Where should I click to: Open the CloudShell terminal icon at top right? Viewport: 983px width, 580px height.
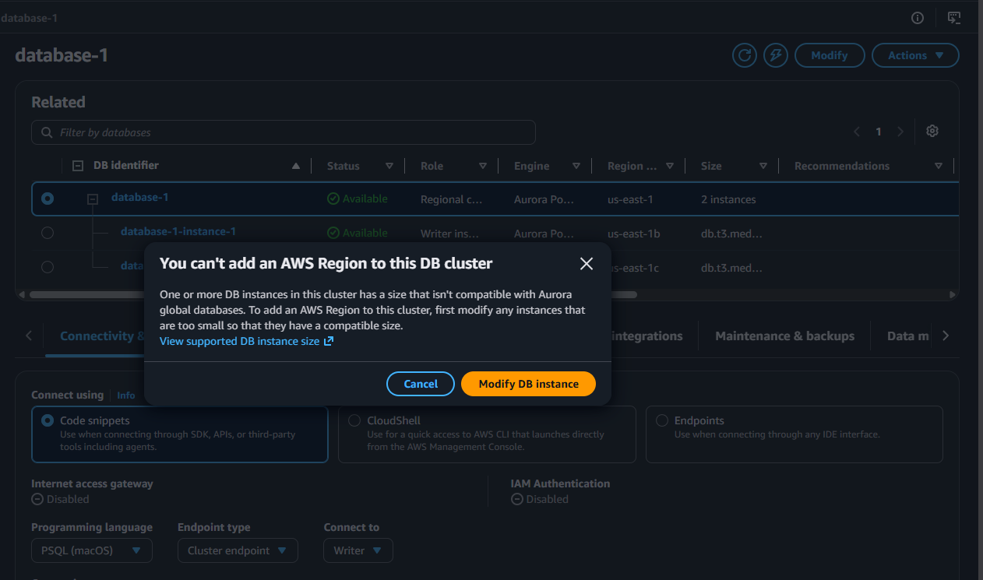953,18
